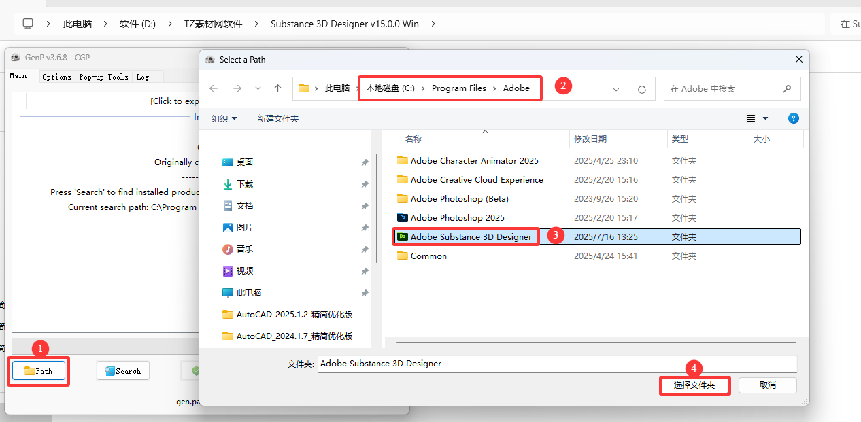Open 桌面 (Desktop) in the navigation pane
The height and width of the screenshot is (422, 861).
point(245,162)
